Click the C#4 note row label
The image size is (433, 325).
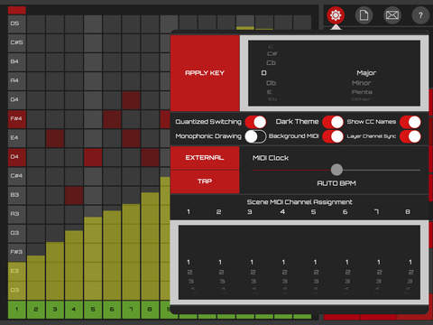[17, 176]
